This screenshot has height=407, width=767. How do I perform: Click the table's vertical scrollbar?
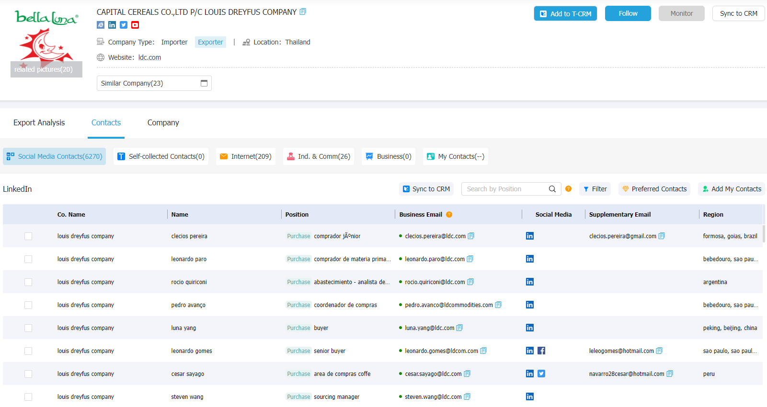tap(764, 234)
